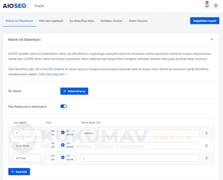
Task: Open İçe Aktar/Dışa Aktar tab
Action: [82, 21]
